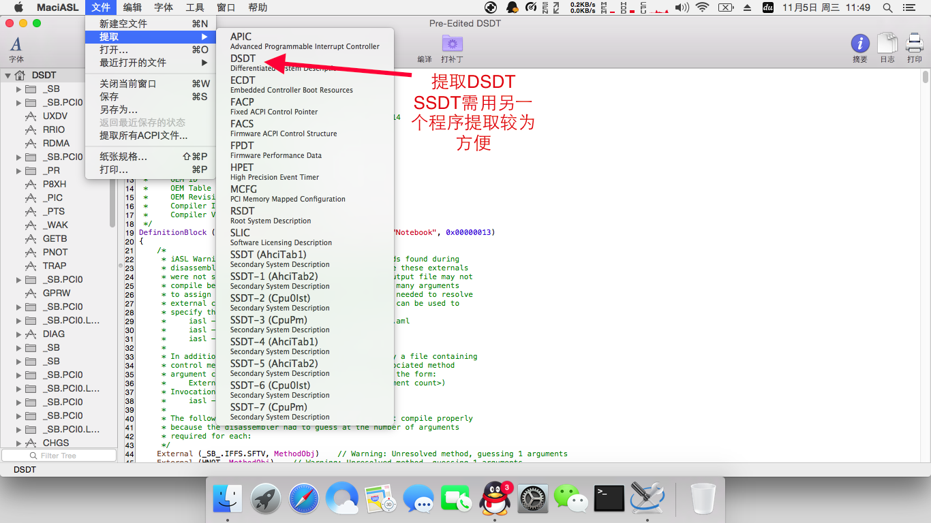The width and height of the screenshot is (931, 523).
Task: Select the TRAP tree item
Action: pos(55,266)
